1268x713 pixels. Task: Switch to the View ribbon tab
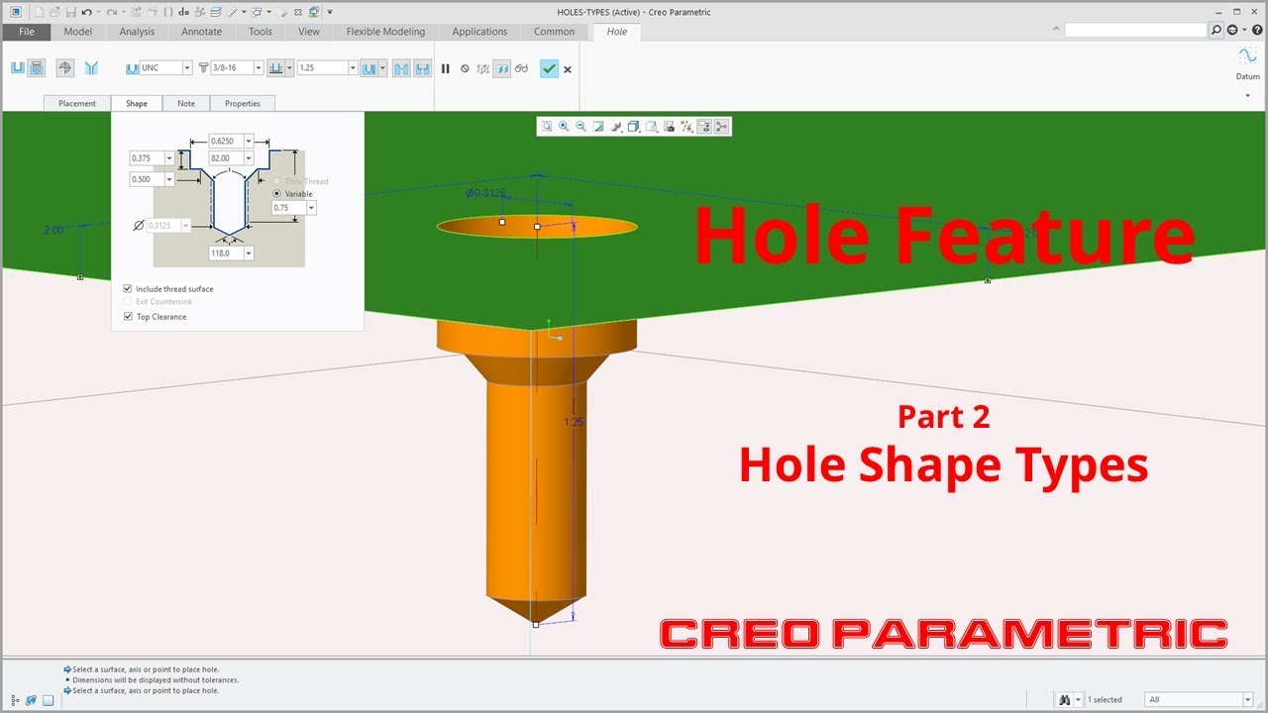pyautogui.click(x=309, y=32)
